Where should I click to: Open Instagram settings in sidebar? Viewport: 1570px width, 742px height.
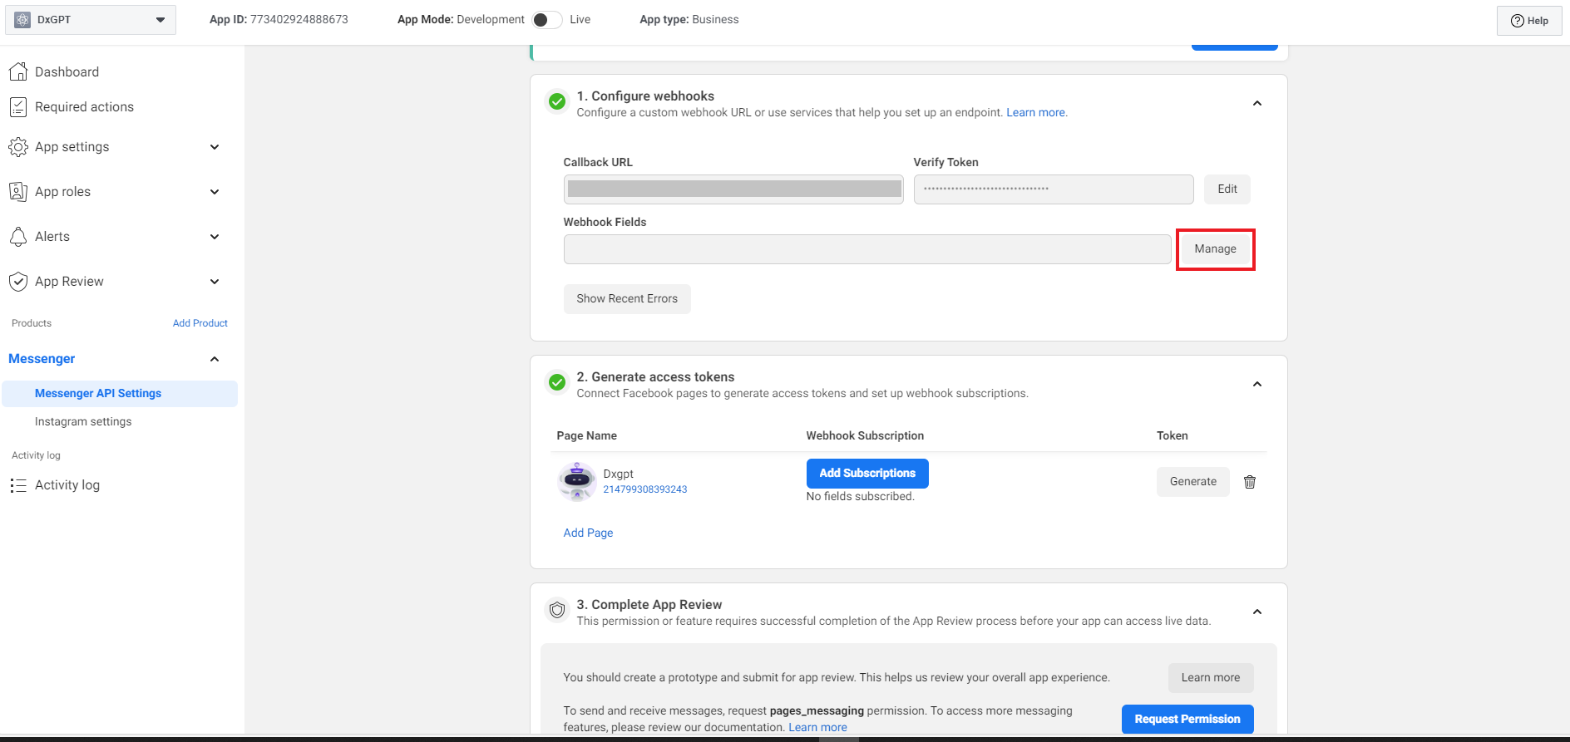pyautogui.click(x=83, y=422)
